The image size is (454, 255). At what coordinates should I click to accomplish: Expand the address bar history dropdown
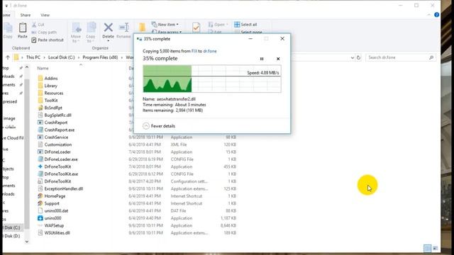[352, 57]
